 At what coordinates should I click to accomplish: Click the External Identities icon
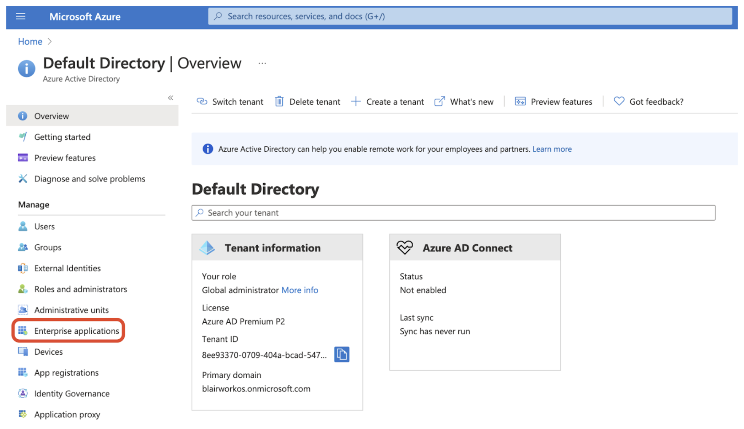pos(23,268)
